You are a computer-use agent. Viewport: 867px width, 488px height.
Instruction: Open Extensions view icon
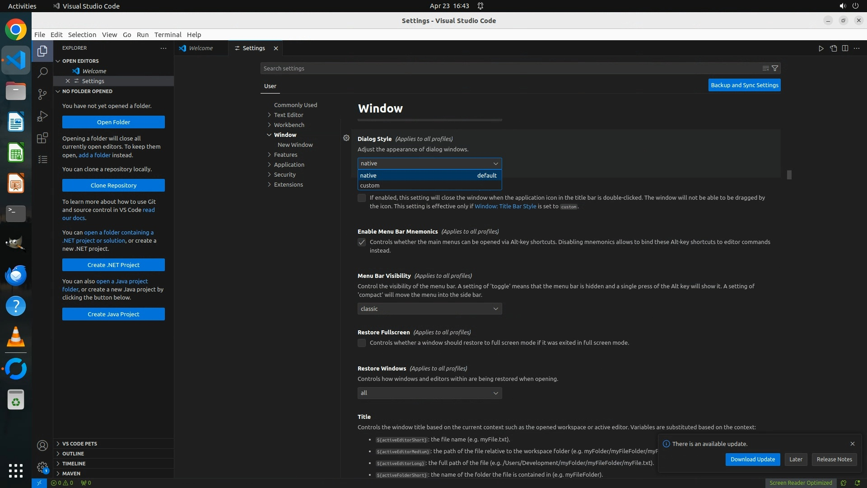coord(42,138)
